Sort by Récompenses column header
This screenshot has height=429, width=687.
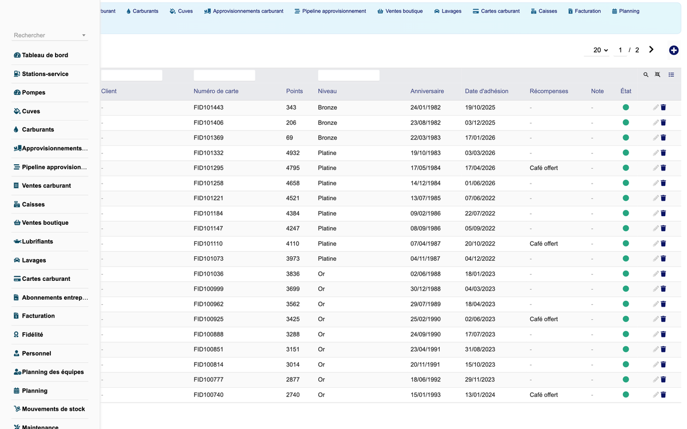549,91
